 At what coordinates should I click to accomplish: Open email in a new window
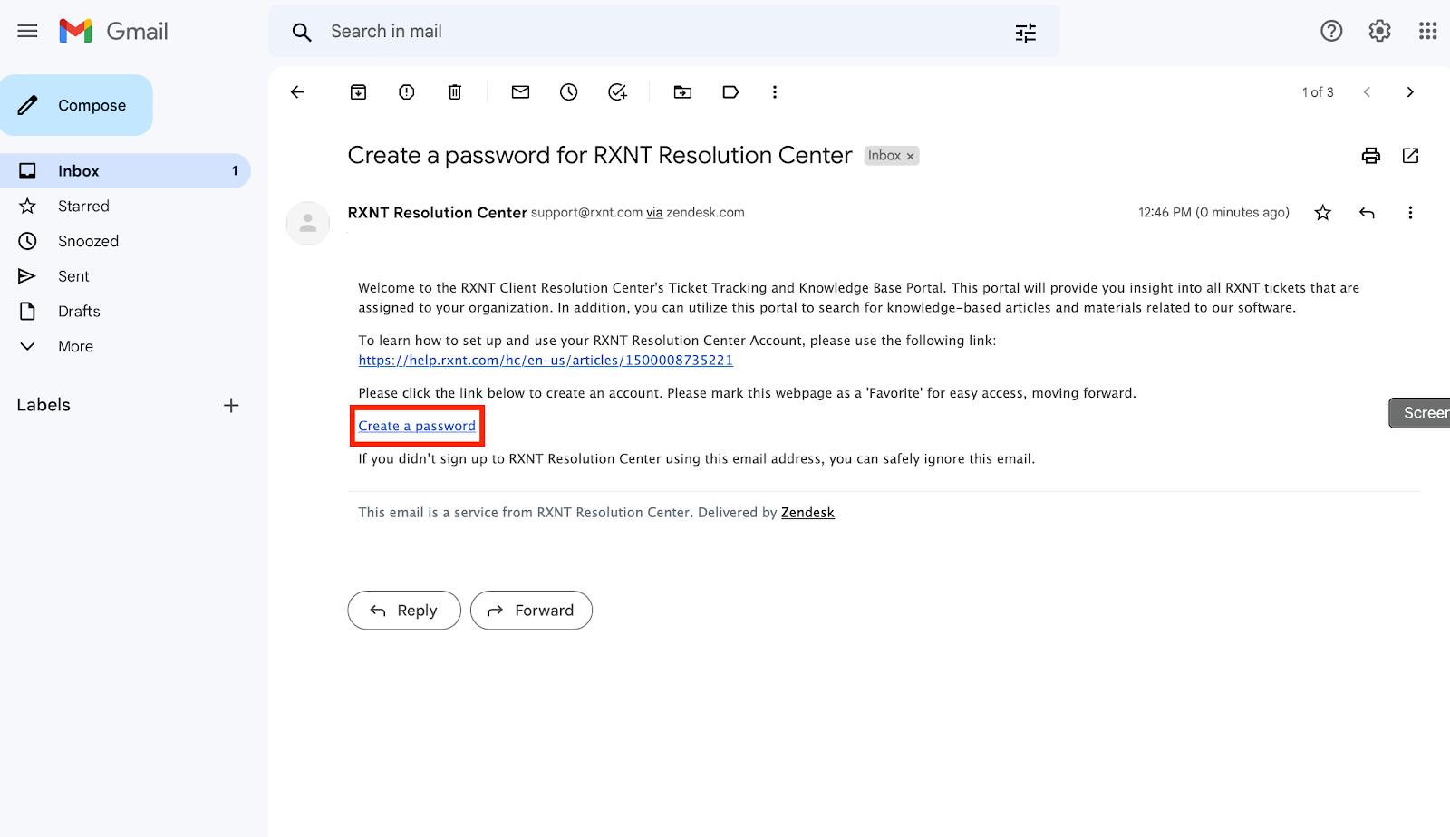coord(1410,155)
